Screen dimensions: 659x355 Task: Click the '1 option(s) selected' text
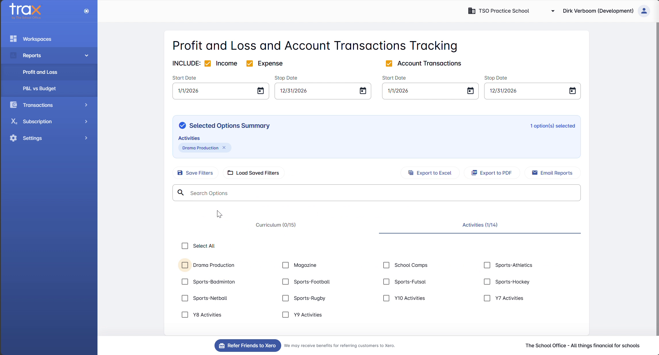(553, 126)
